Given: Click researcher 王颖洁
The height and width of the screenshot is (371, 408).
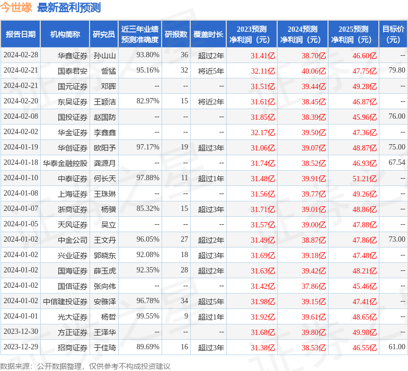Looking at the screenshot, I should click(x=105, y=102).
